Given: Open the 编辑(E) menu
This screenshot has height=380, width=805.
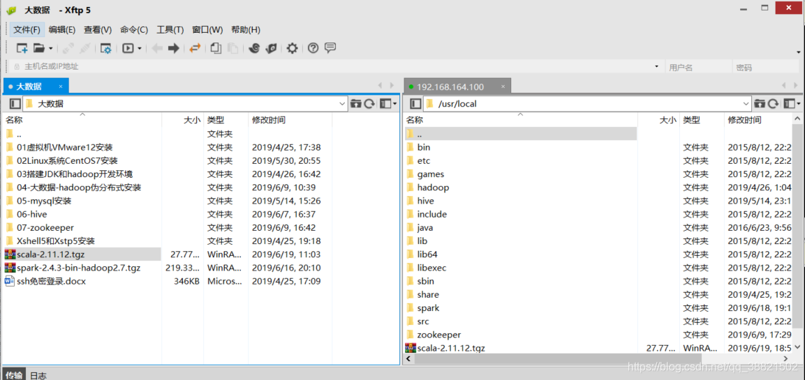Looking at the screenshot, I should coord(62,30).
